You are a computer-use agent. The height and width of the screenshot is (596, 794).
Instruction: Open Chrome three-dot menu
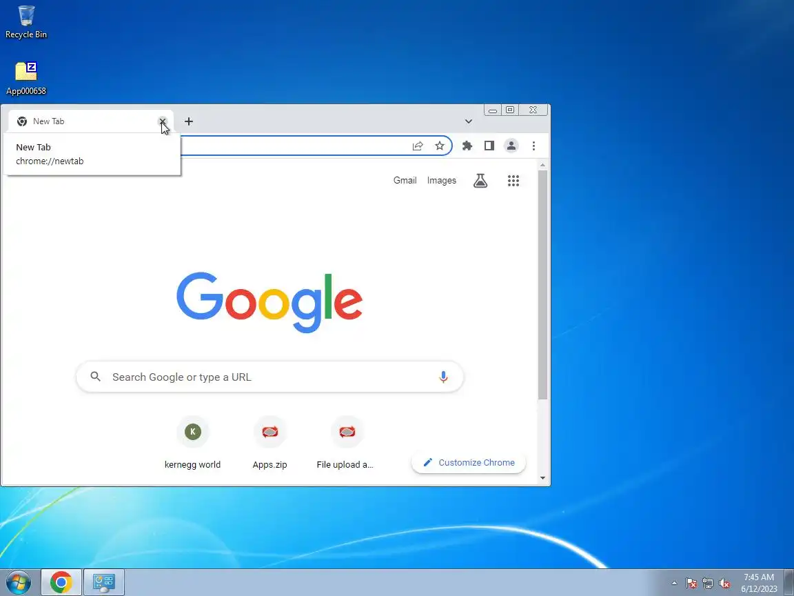point(533,146)
